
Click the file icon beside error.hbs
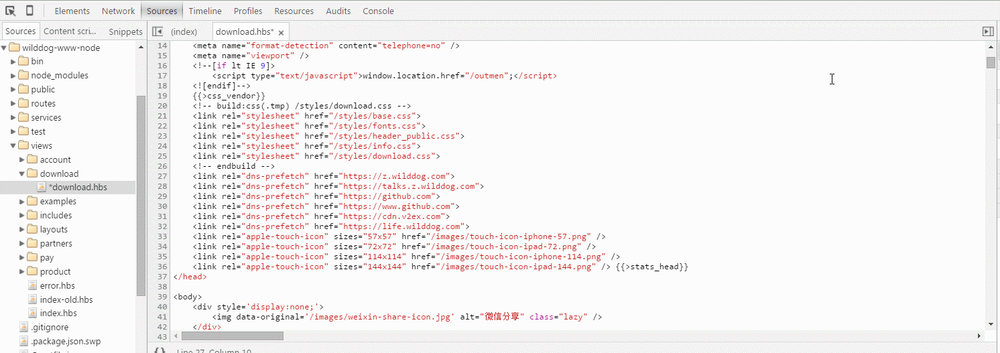coord(33,285)
